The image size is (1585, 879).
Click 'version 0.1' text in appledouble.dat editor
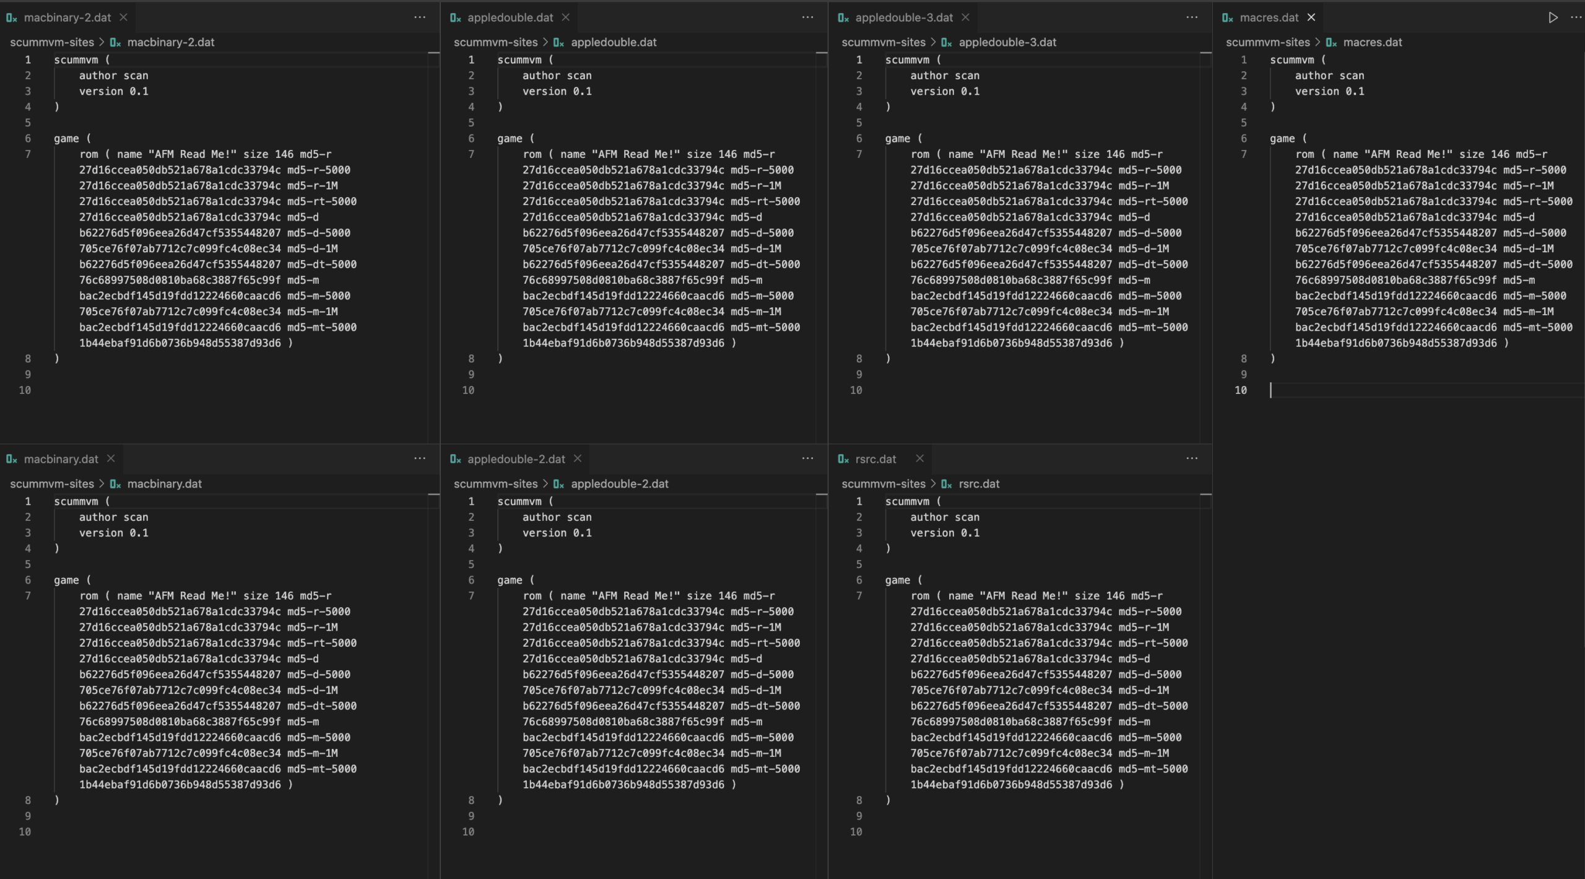point(557,91)
